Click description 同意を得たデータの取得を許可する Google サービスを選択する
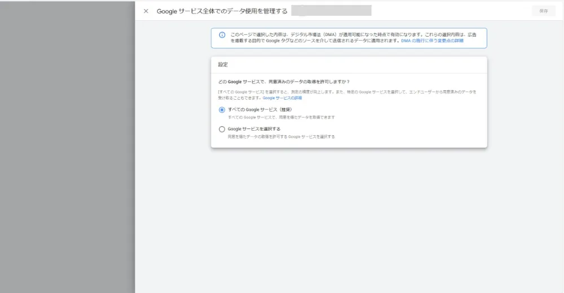This screenshot has width=564, height=293. (x=281, y=136)
